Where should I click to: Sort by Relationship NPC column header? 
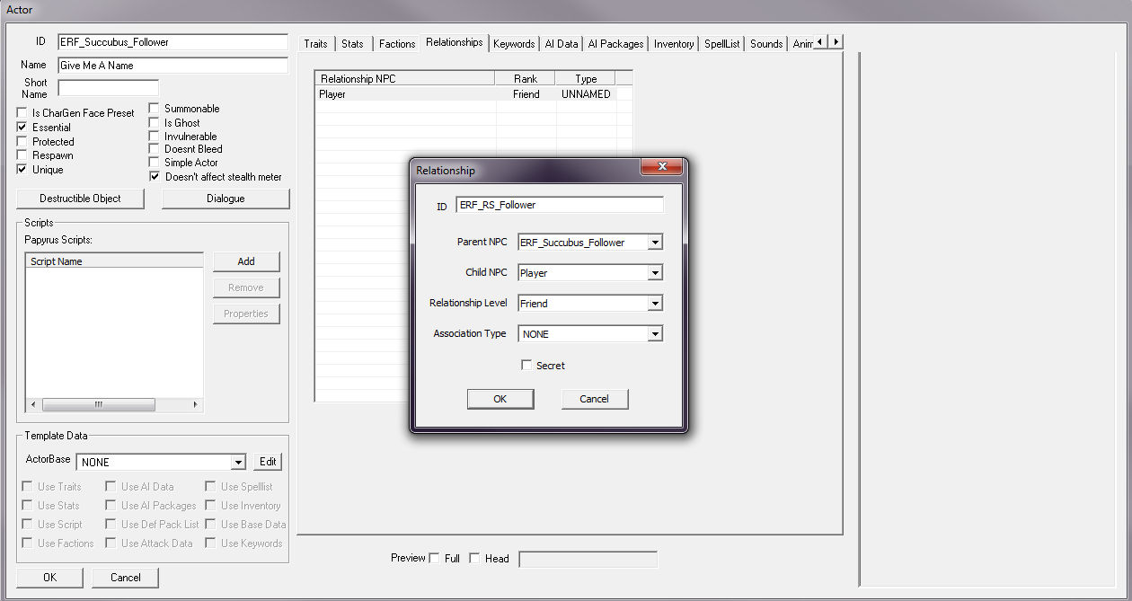pos(405,79)
